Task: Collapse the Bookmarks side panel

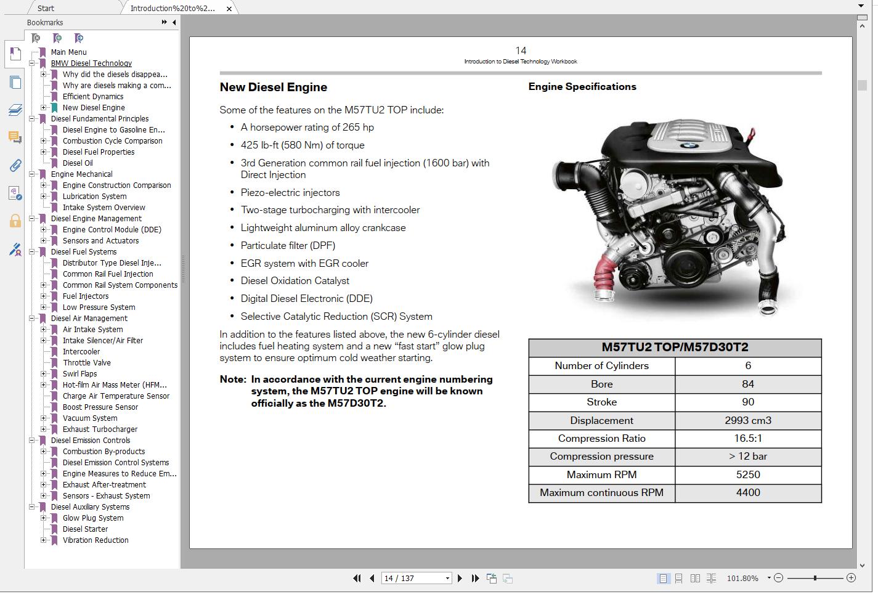Action: 174,22
